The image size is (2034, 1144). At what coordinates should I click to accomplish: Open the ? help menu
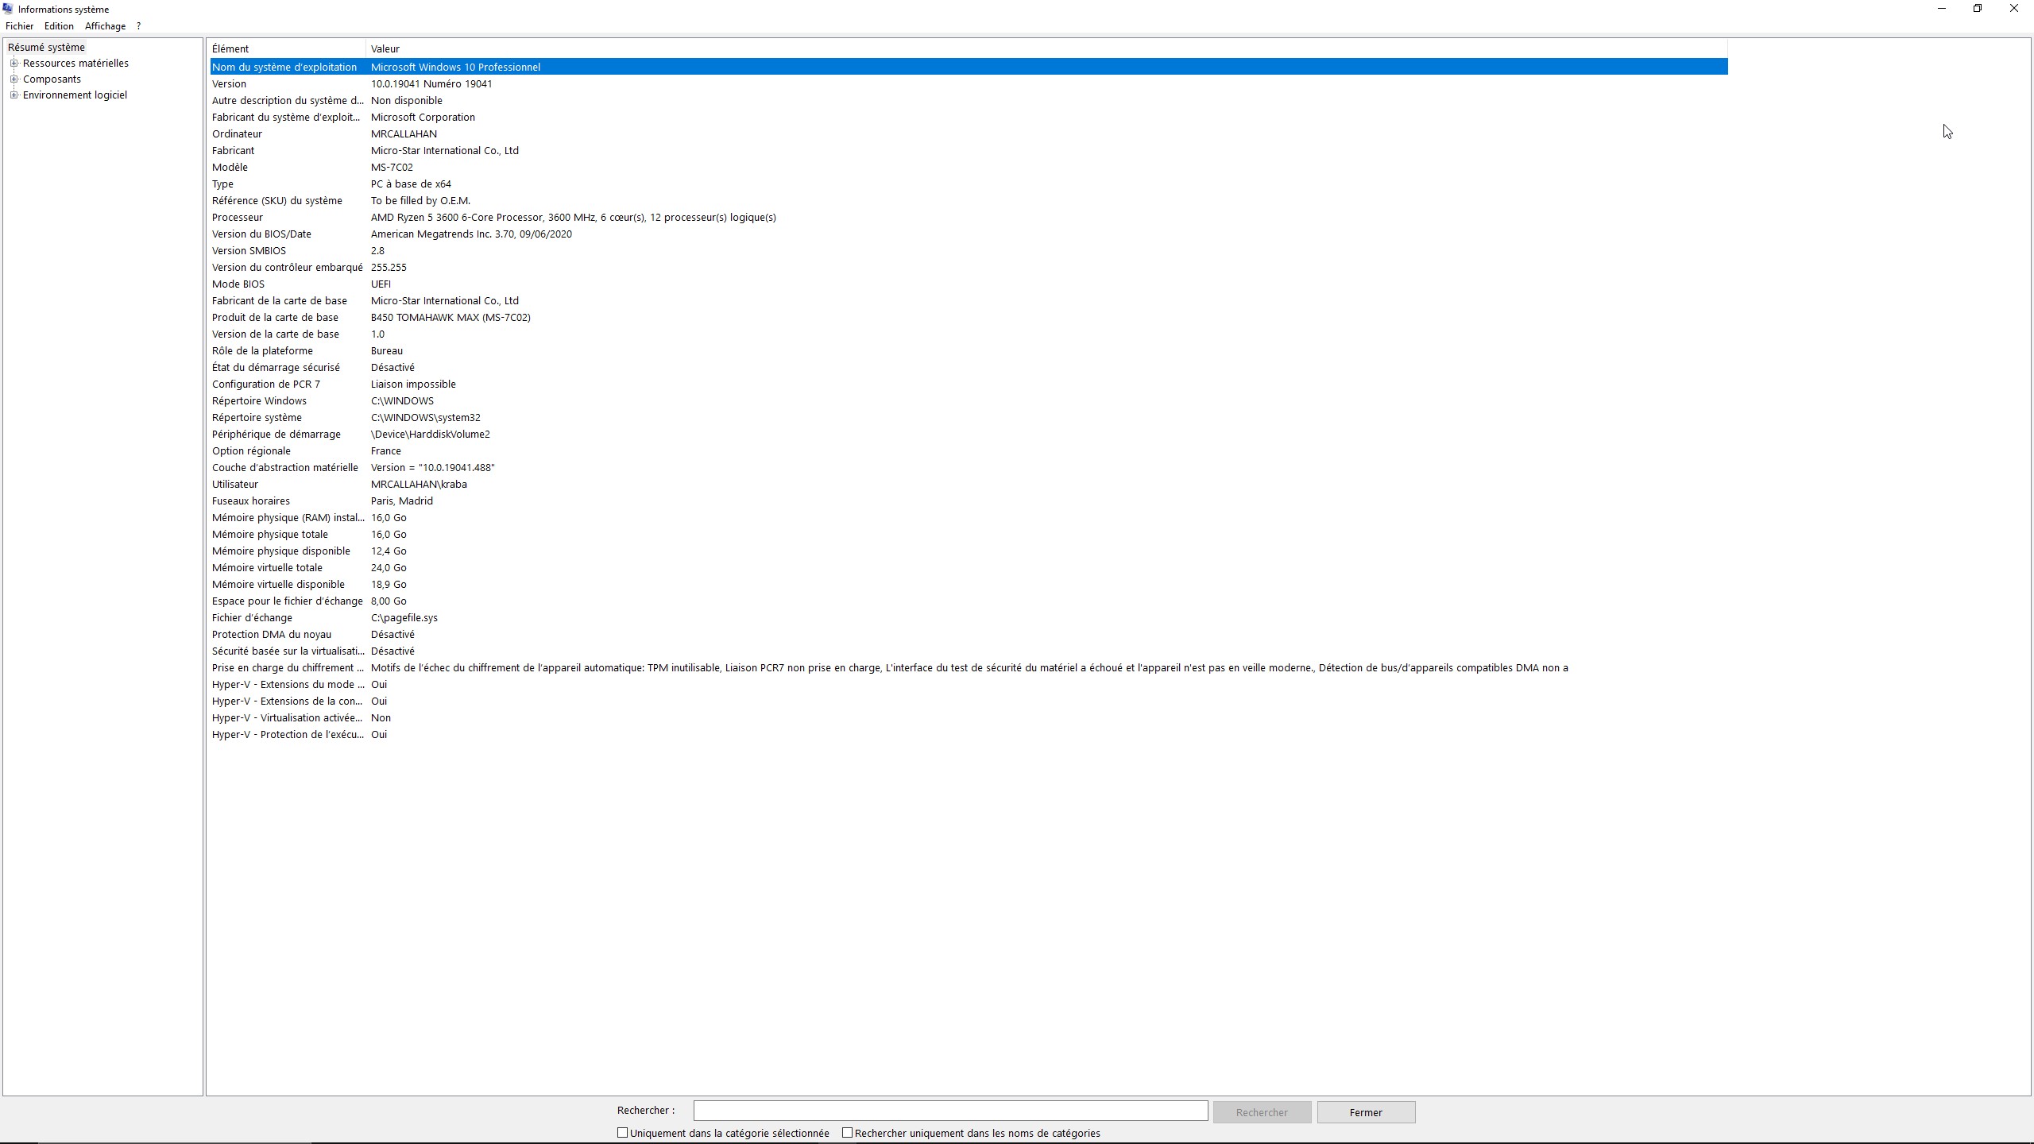138,26
